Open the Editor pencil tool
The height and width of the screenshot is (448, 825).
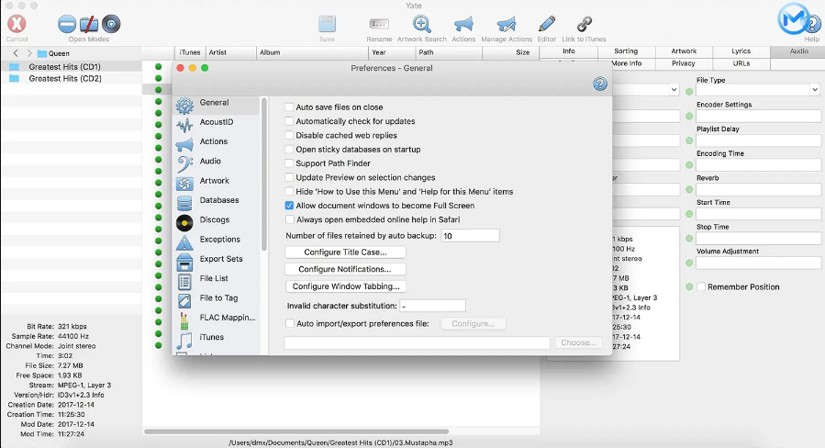[x=547, y=25]
